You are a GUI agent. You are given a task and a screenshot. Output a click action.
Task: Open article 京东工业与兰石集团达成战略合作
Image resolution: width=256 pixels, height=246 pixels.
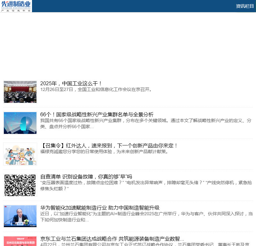(112, 239)
